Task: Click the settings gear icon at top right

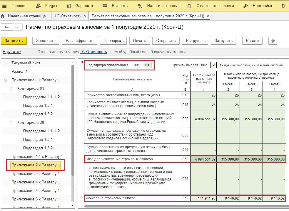Action: tap(284, 6)
